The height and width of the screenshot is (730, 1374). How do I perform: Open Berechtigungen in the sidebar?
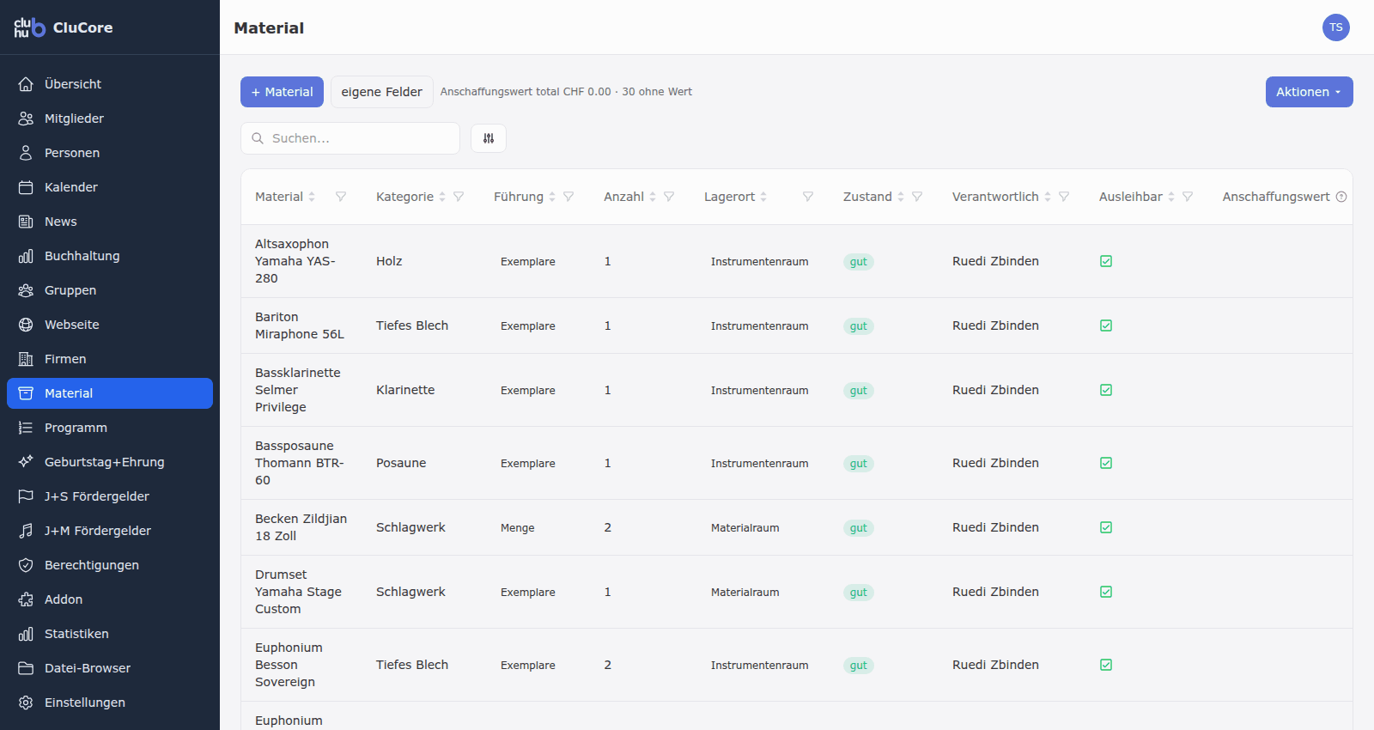tap(110, 565)
